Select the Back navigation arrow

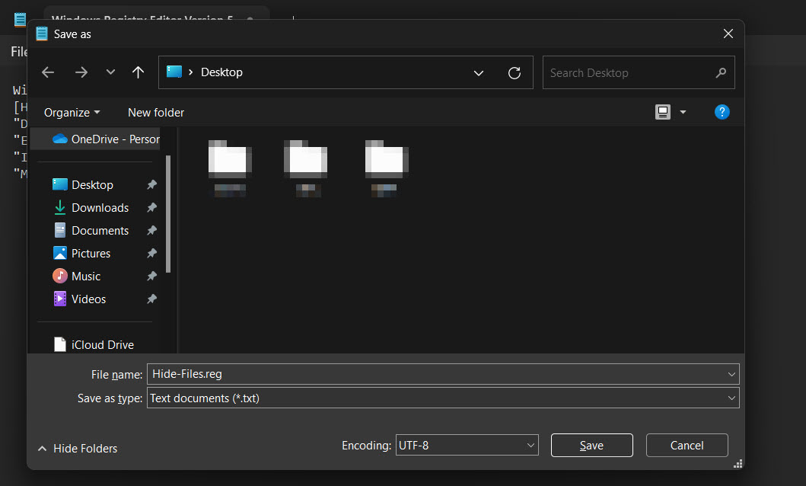47,72
